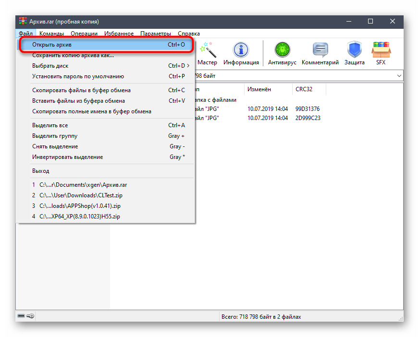Screen dimensions: 419x337
Task: Choose Вставить файлы из буфера обмена
Action: pyautogui.click(x=106, y=101)
